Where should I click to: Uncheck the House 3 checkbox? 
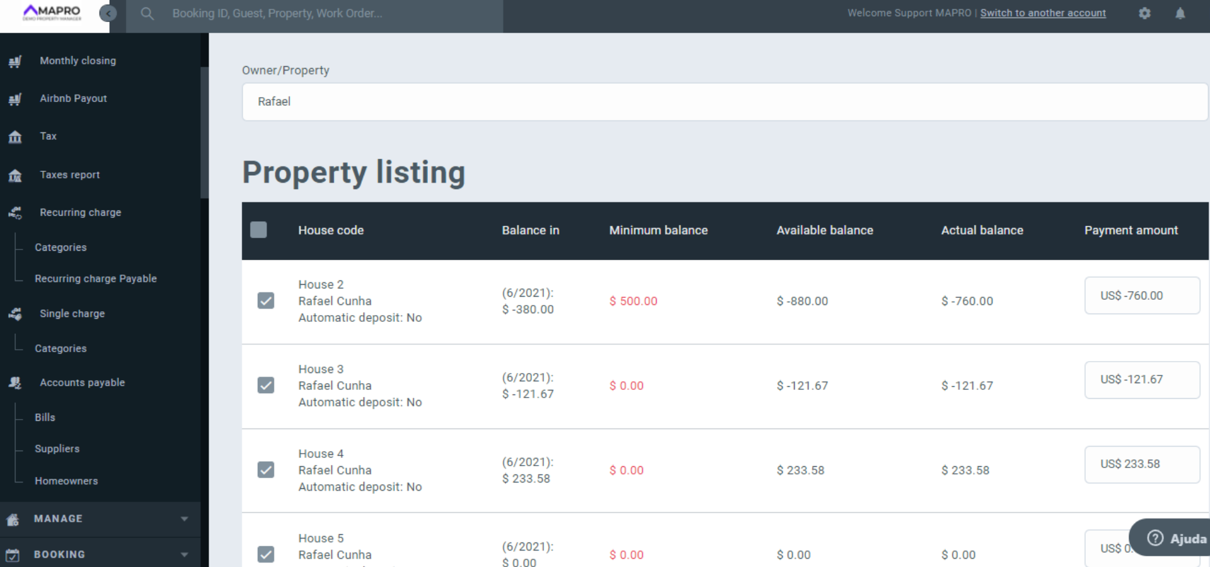(266, 385)
